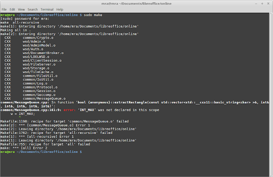Viewport: 273px width, 177px height.
Task: Click the 'Makefile:755' recipe failed line
Action: [45, 144]
